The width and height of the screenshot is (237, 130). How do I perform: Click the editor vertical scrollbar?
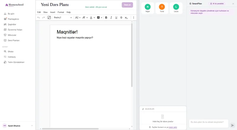[x=132, y=55]
